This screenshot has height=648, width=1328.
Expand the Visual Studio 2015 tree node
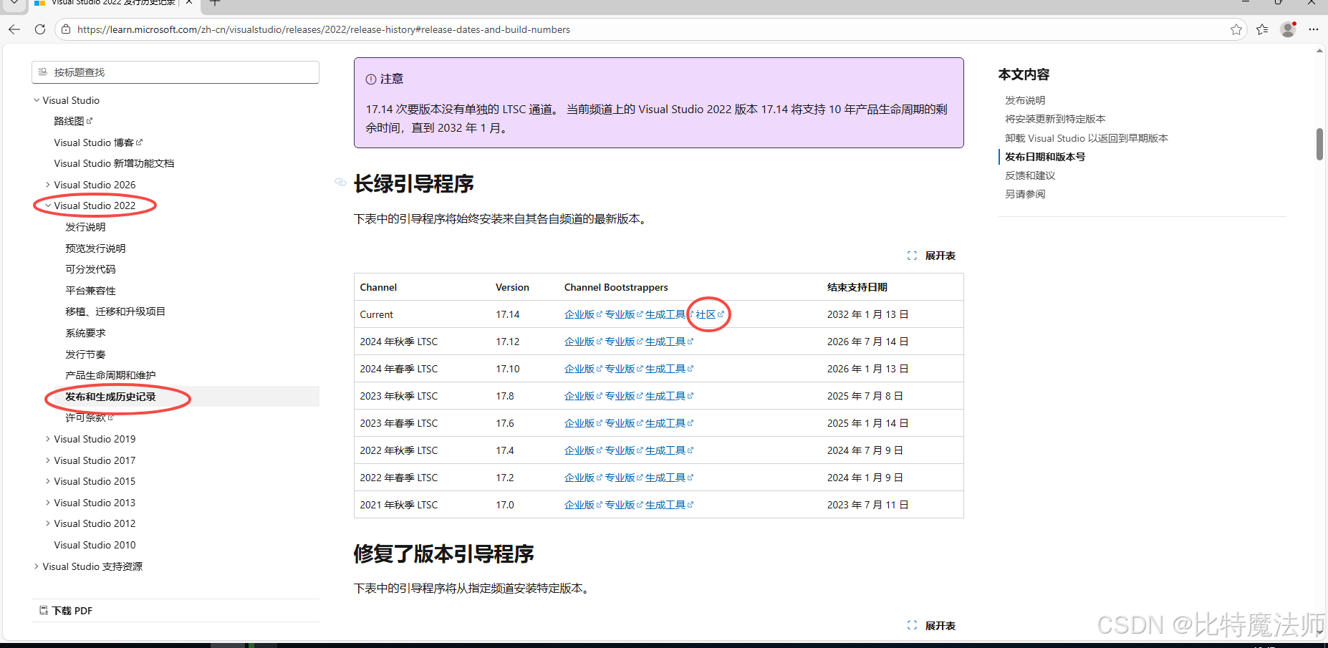[48, 481]
